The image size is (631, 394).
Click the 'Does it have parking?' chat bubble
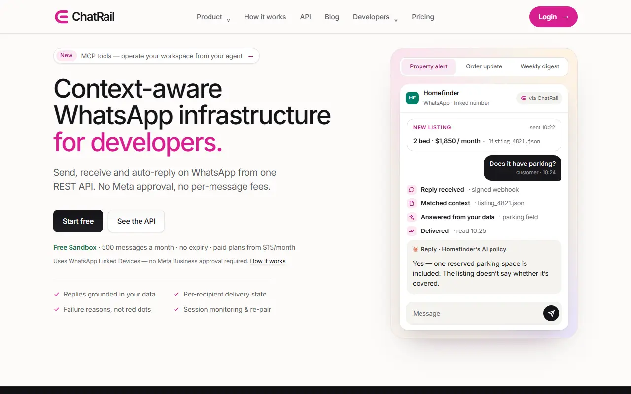coord(523,167)
